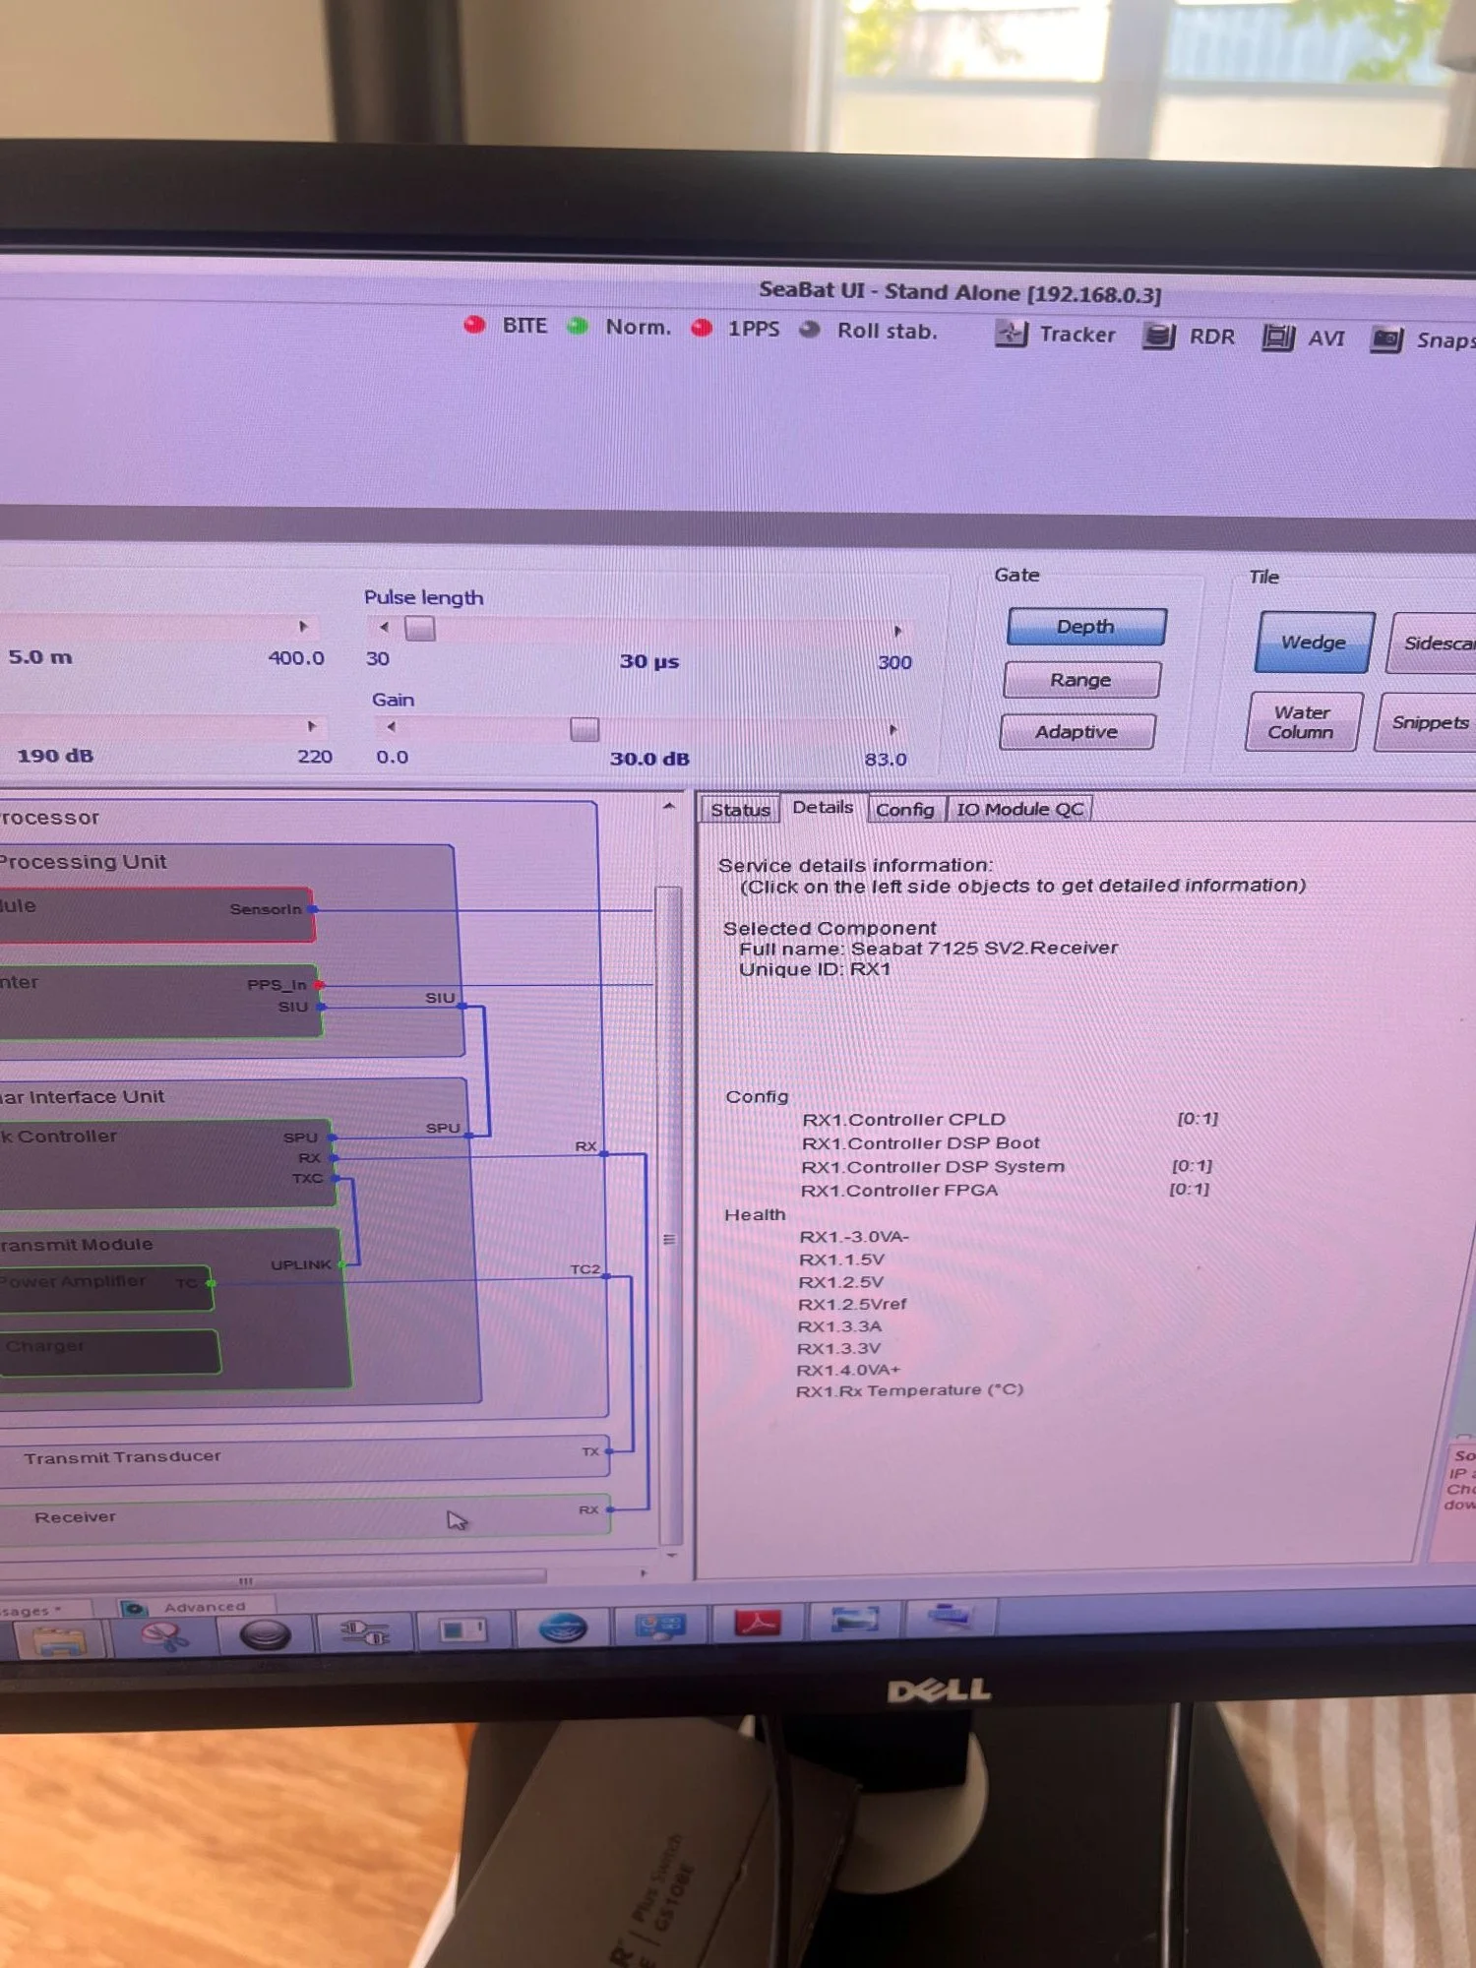Click the AVI film recording icon

coord(1278,338)
